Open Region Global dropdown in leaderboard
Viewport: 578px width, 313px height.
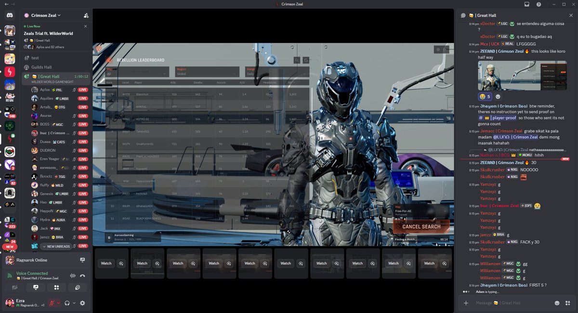tap(207, 72)
